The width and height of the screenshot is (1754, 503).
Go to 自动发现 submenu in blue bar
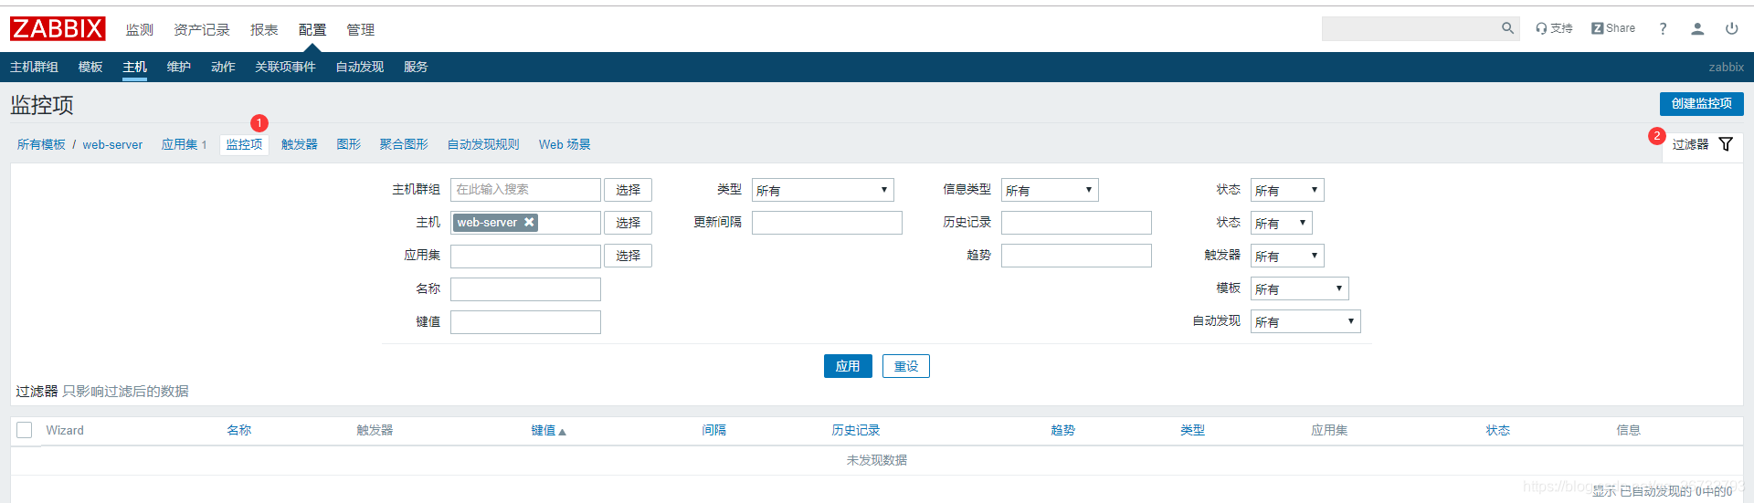tap(359, 67)
